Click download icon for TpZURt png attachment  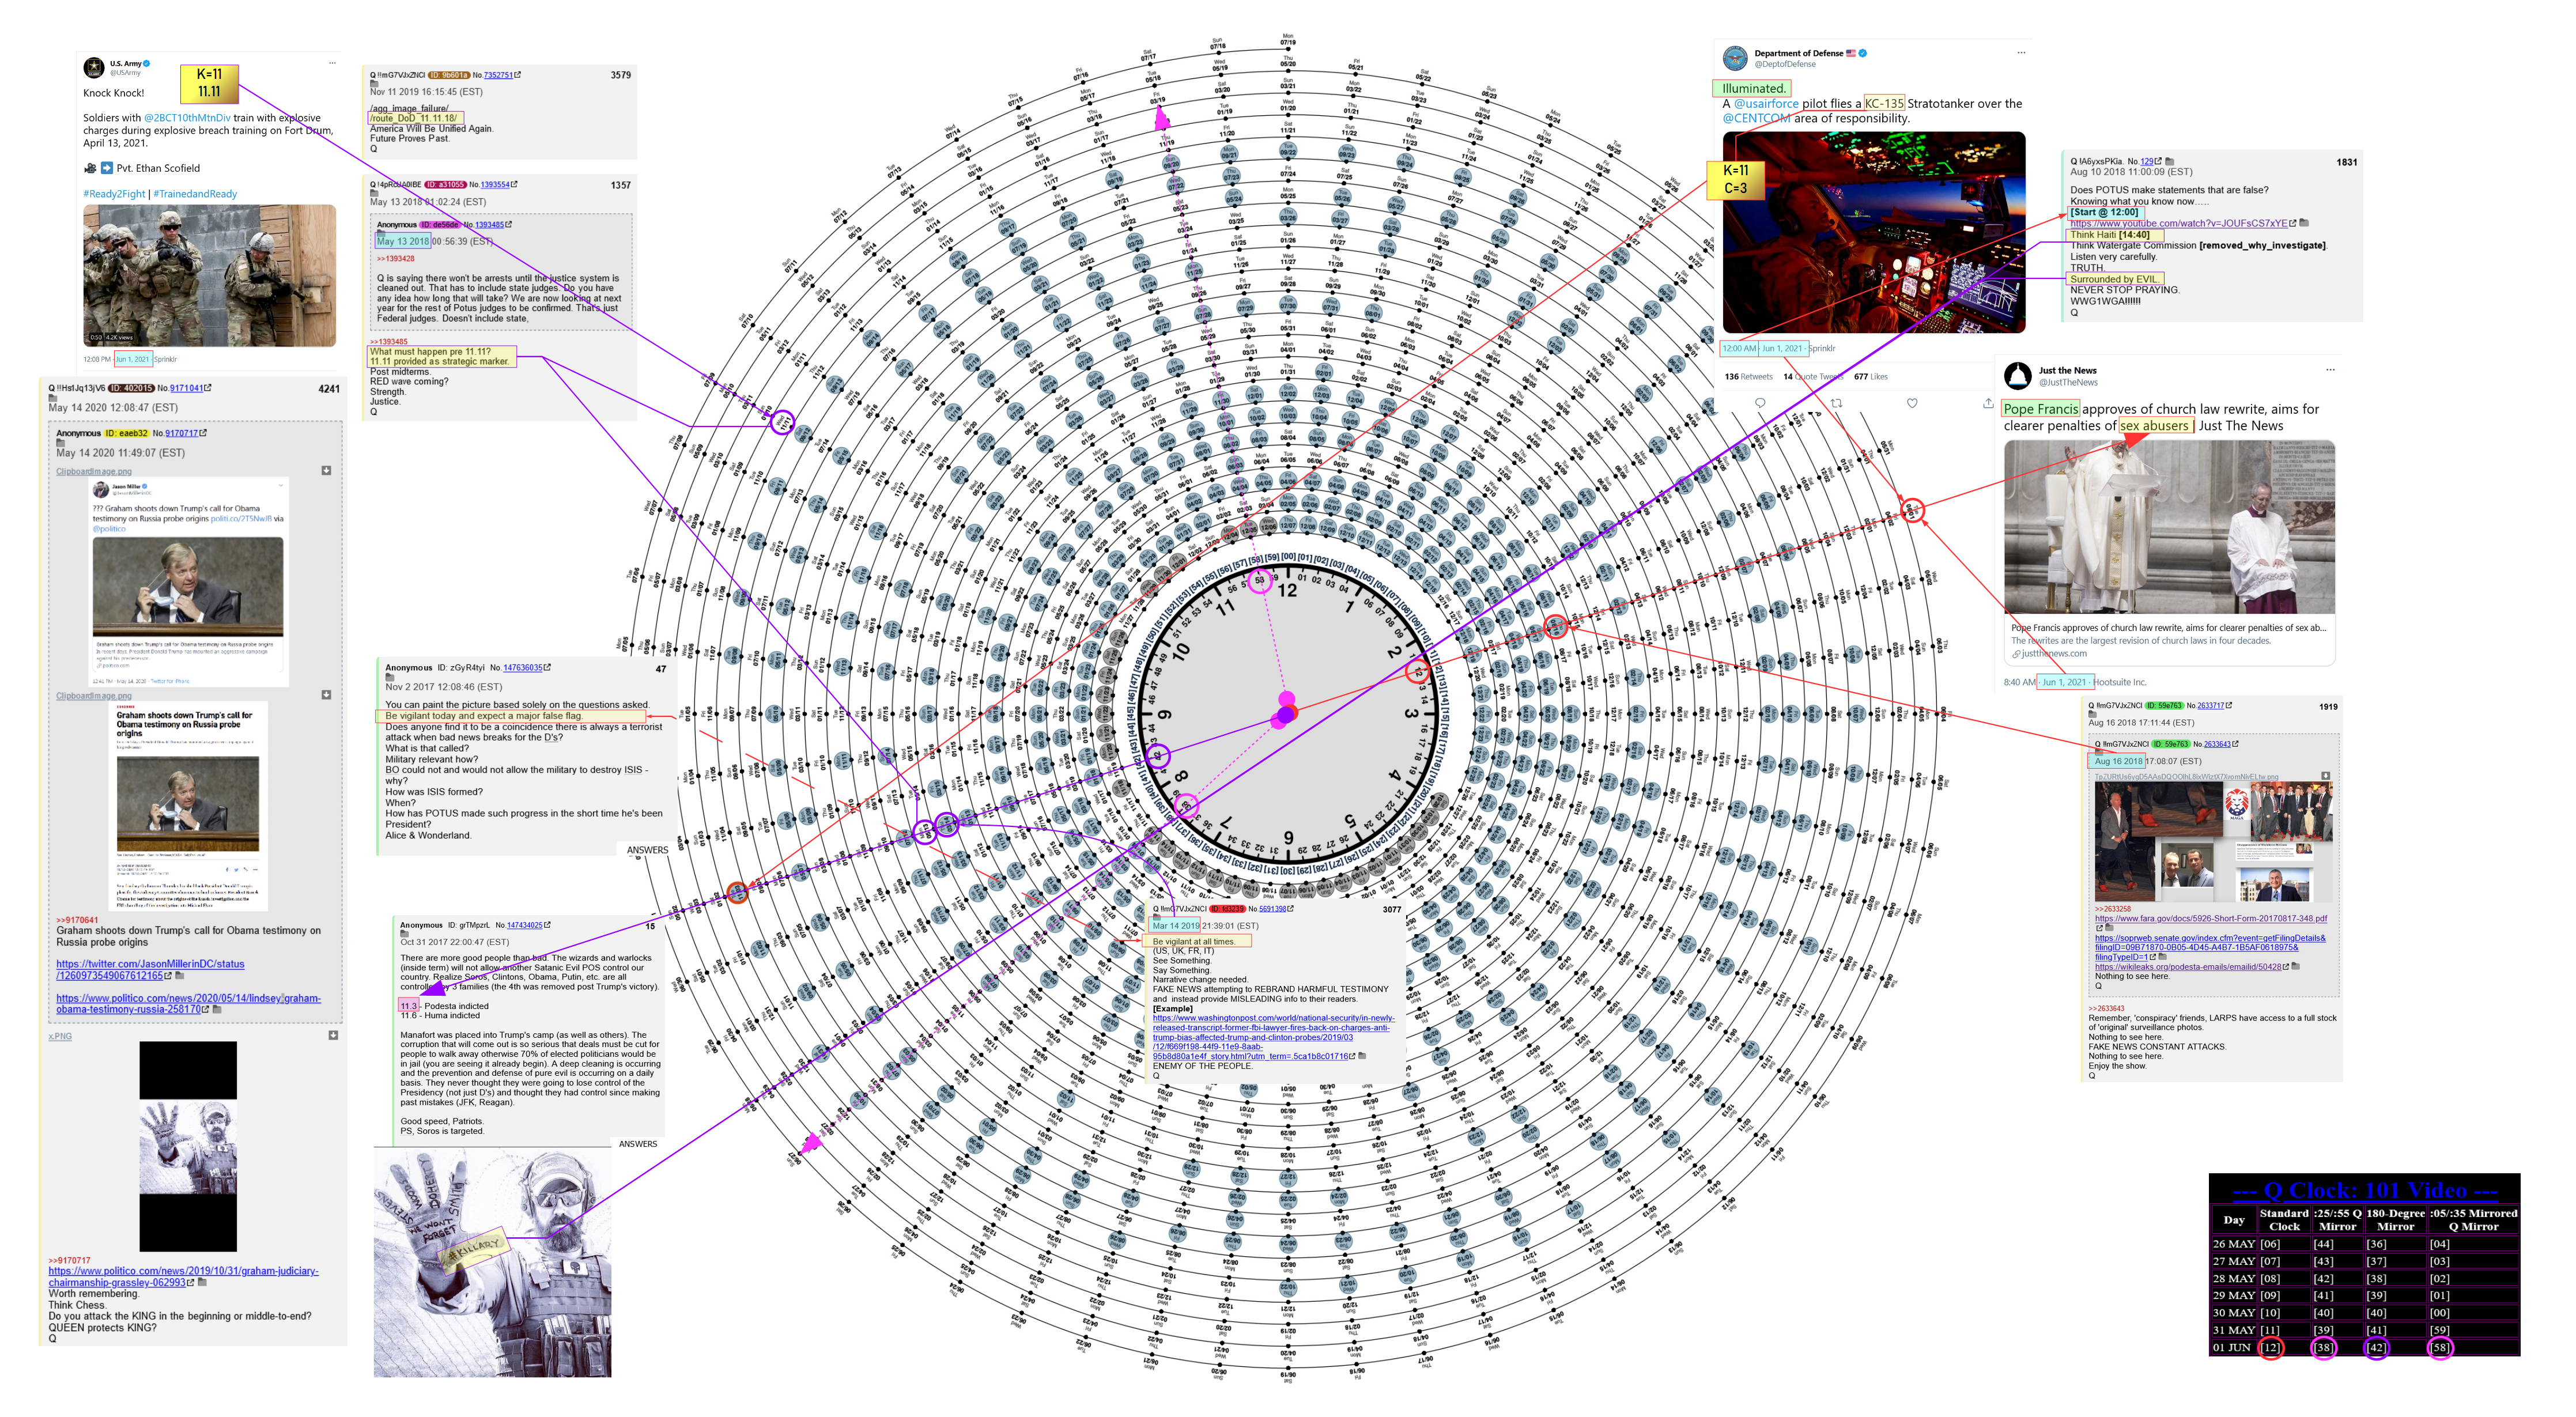(2325, 776)
